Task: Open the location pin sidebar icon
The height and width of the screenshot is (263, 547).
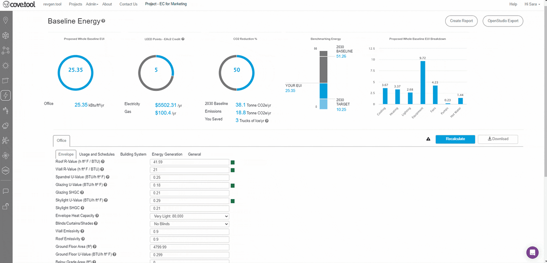Action: [x=5, y=21]
